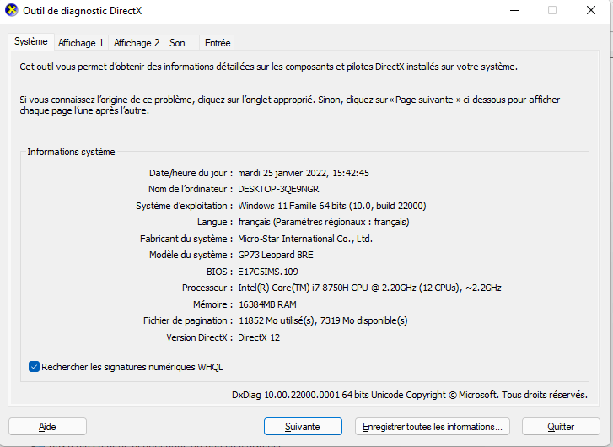Click the date value mardi 25 janvier 2022
Viewport: 613px width, 447px height.
pos(304,173)
